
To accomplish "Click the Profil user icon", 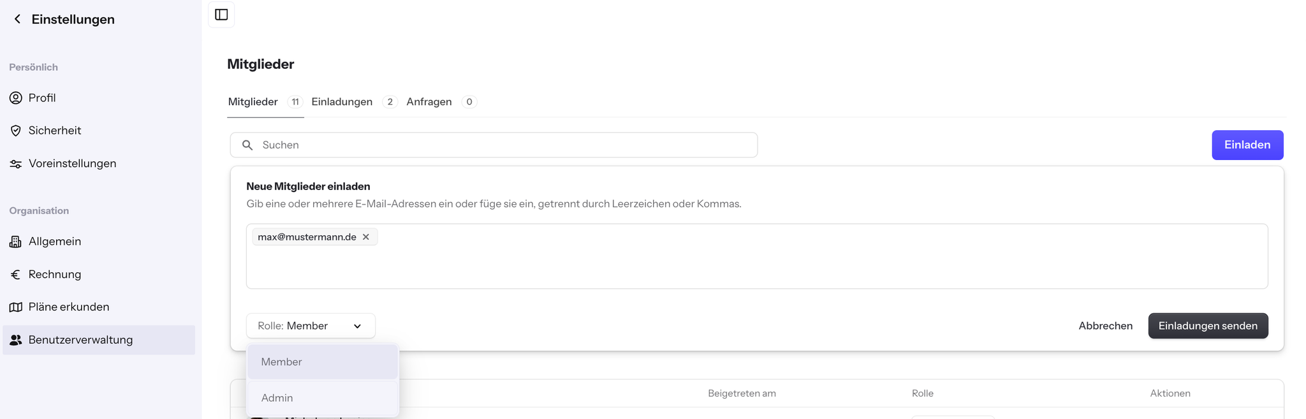I will tap(16, 98).
